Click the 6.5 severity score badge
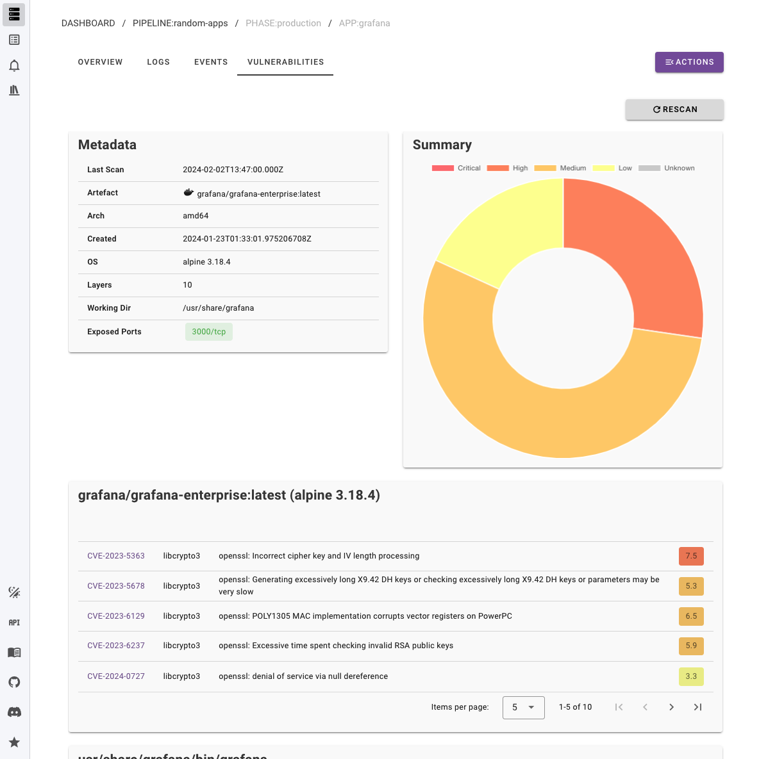The height and width of the screenshot is (759, 759). [x=691, y=616]
